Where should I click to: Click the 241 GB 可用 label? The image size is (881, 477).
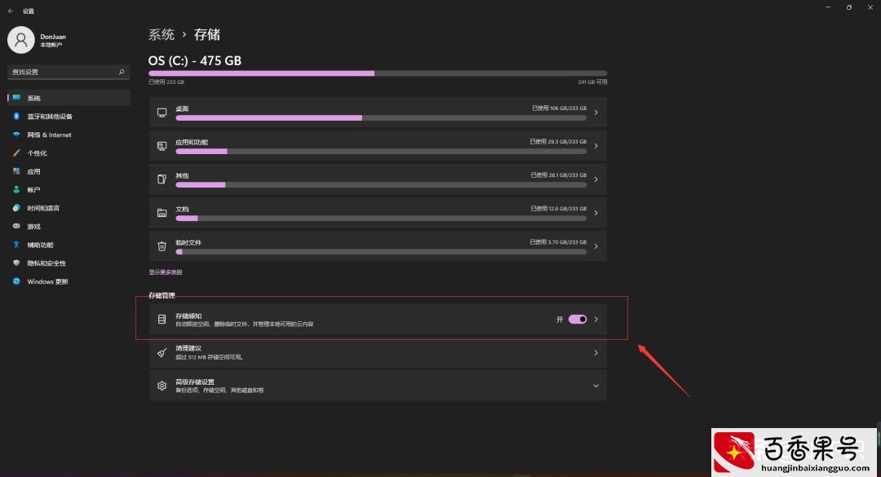(x=592, y=82)
